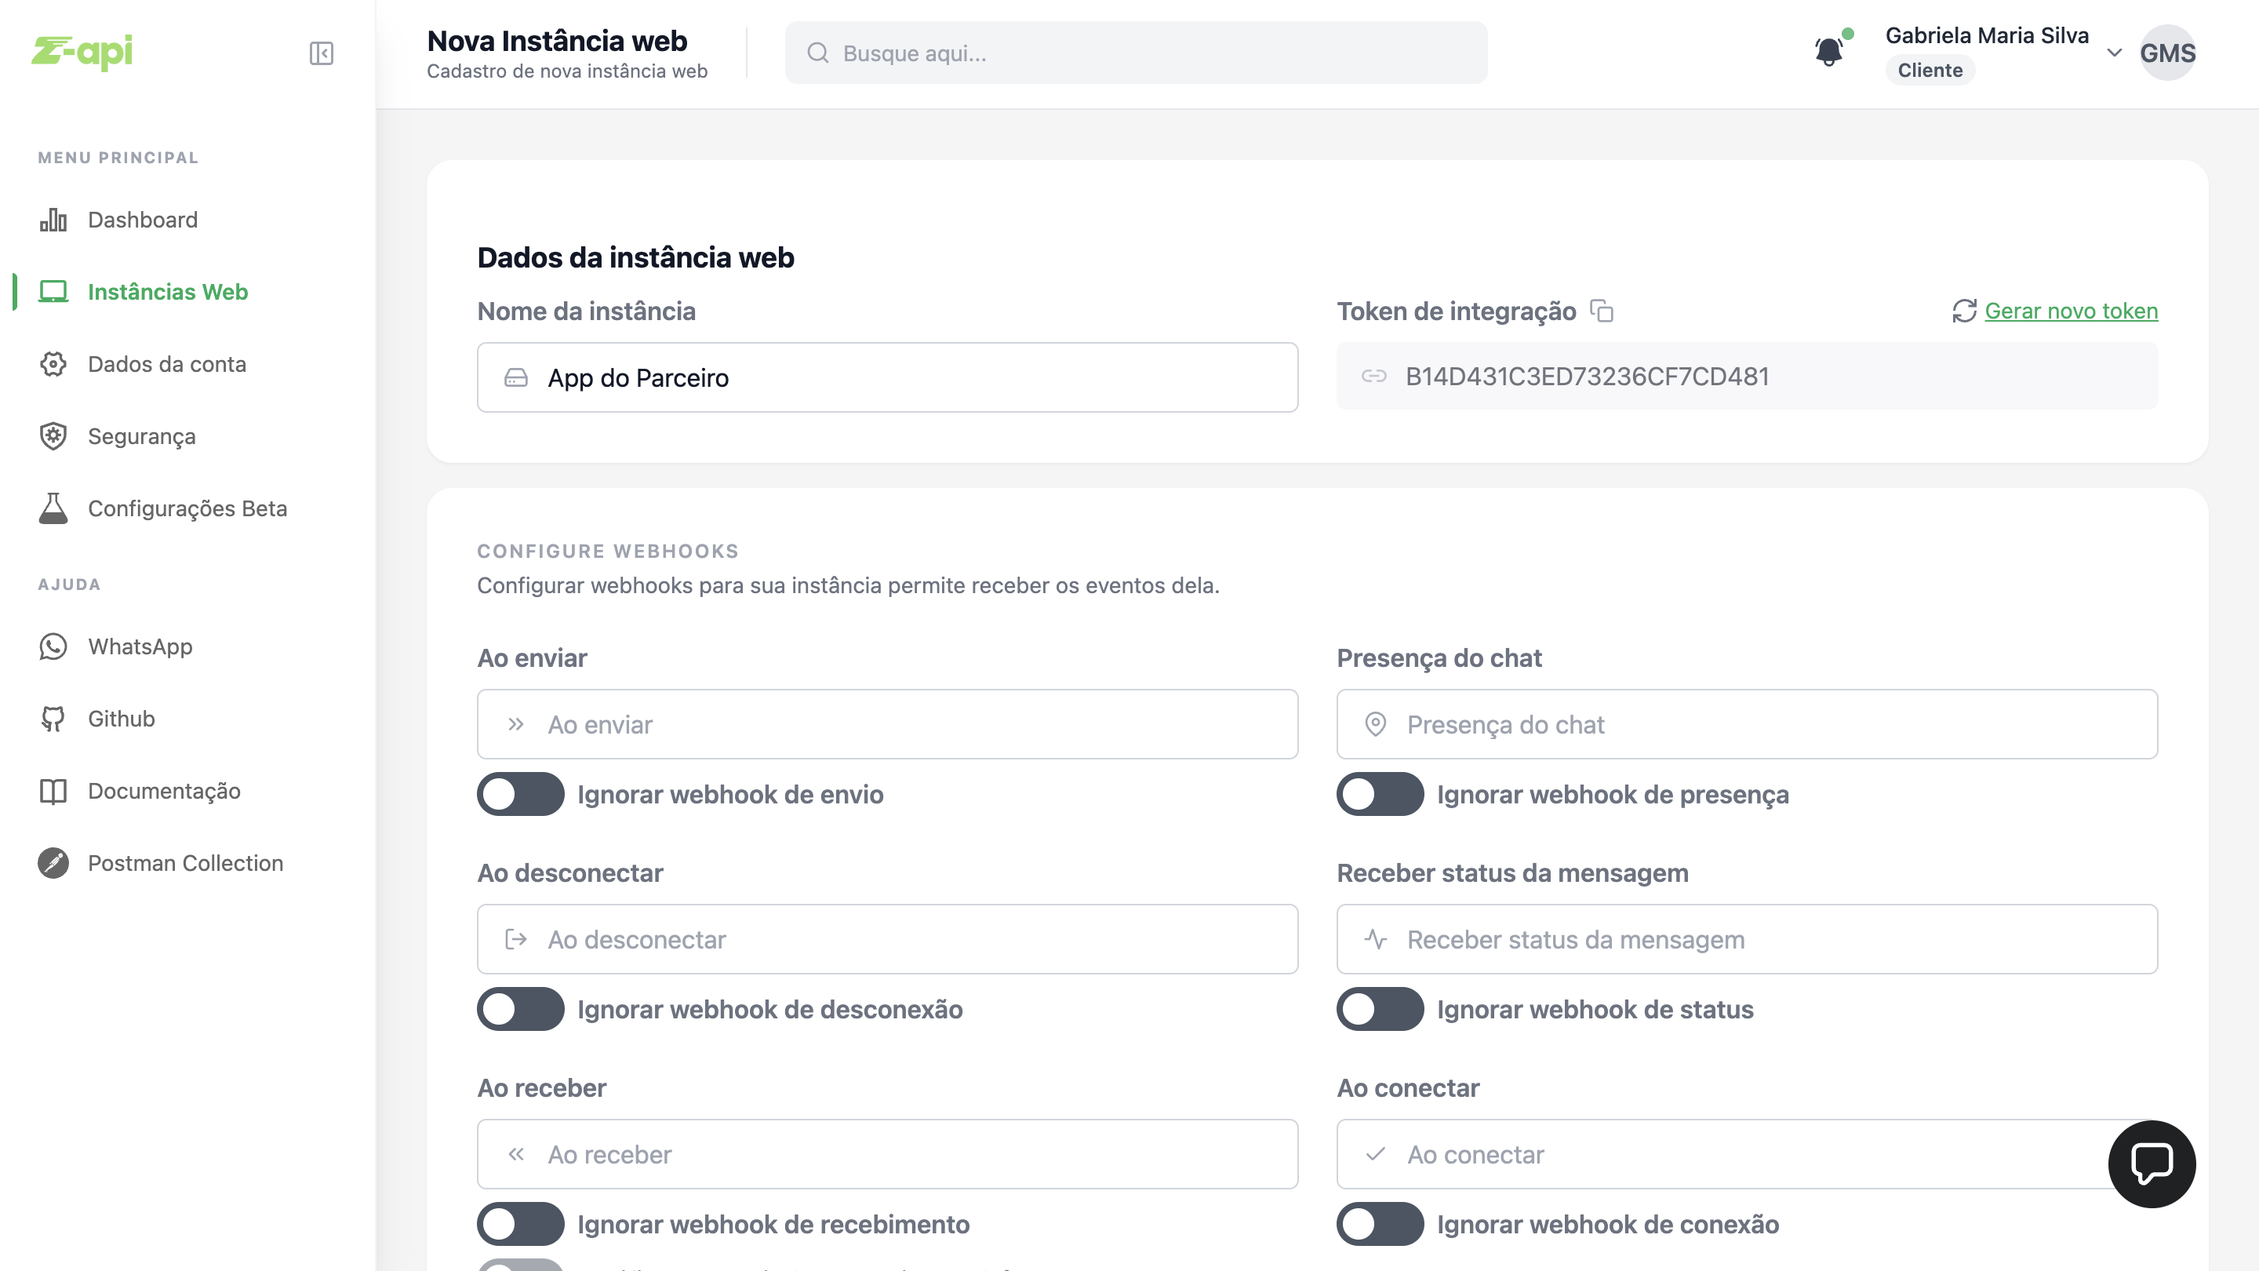2259x1271 pixels.
Task: Click the Nome da instância field
Action: (886, 377)
